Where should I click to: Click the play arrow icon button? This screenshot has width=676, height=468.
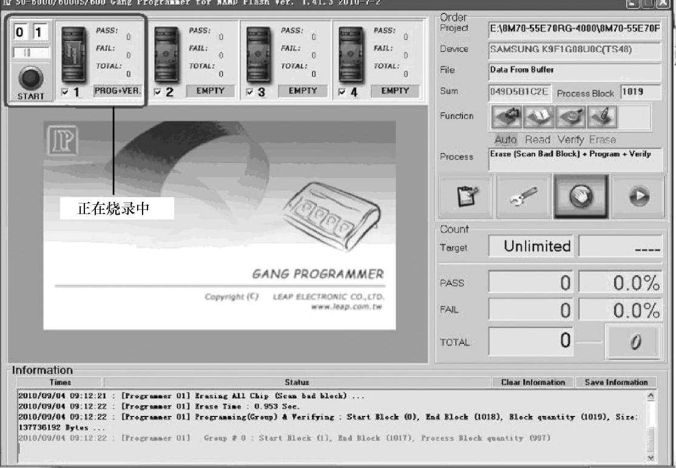point(638,197)
